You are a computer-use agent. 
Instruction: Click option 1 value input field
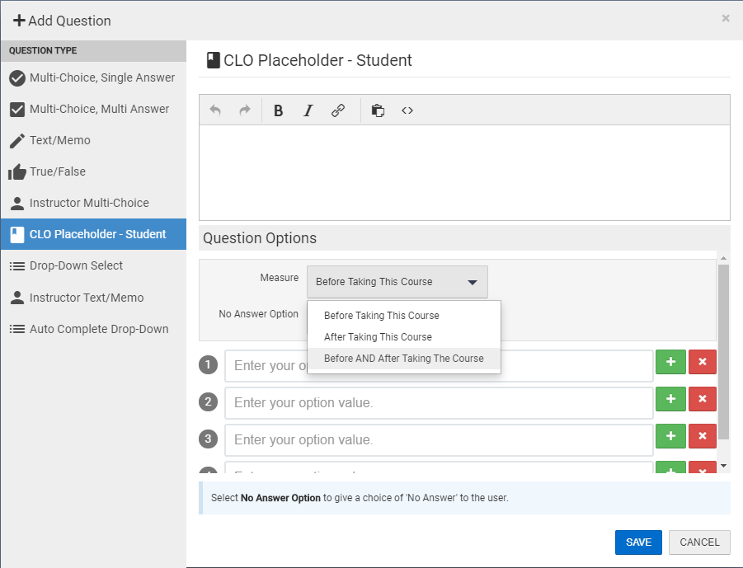439,366
